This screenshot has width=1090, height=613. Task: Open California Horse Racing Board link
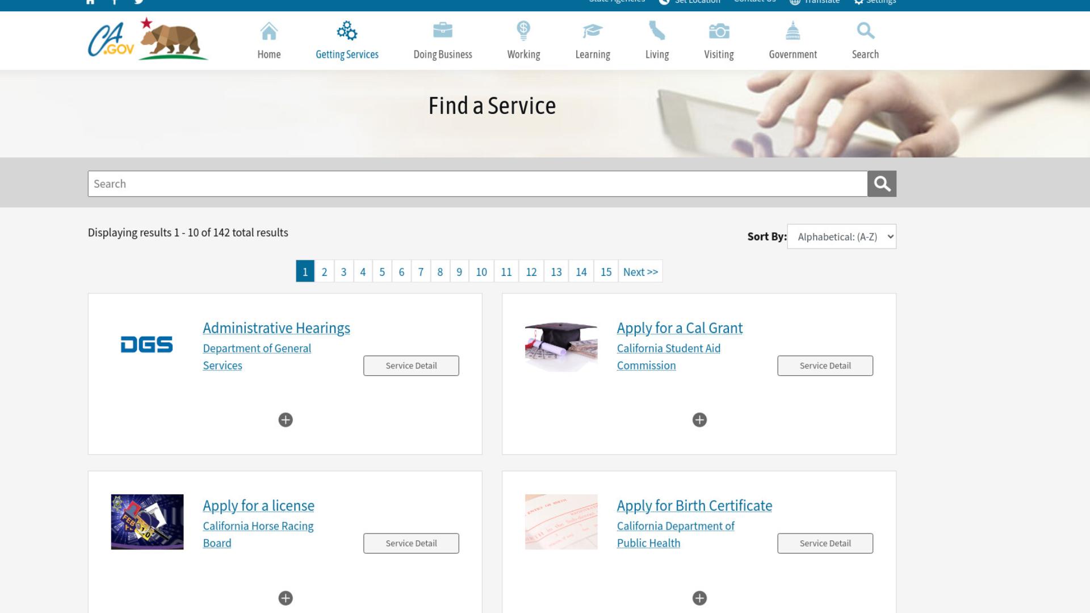pyautogui.click(x=258, y=535)
